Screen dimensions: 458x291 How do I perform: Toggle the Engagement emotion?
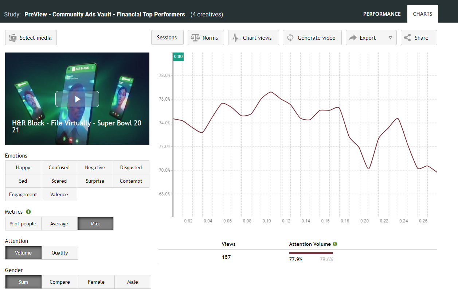coord(23,194)
